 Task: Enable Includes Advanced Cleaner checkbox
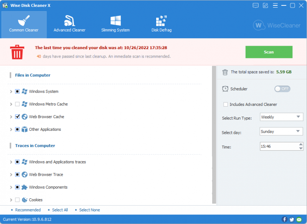[x=226, y=104]
